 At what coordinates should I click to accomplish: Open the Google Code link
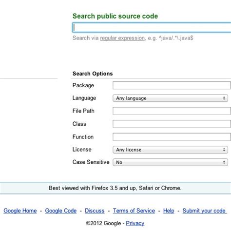(61, 211)
